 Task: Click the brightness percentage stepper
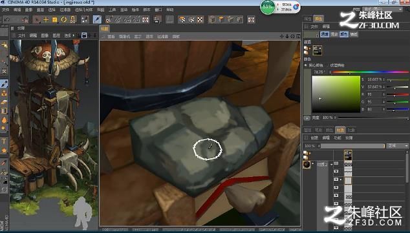[336, 117]
